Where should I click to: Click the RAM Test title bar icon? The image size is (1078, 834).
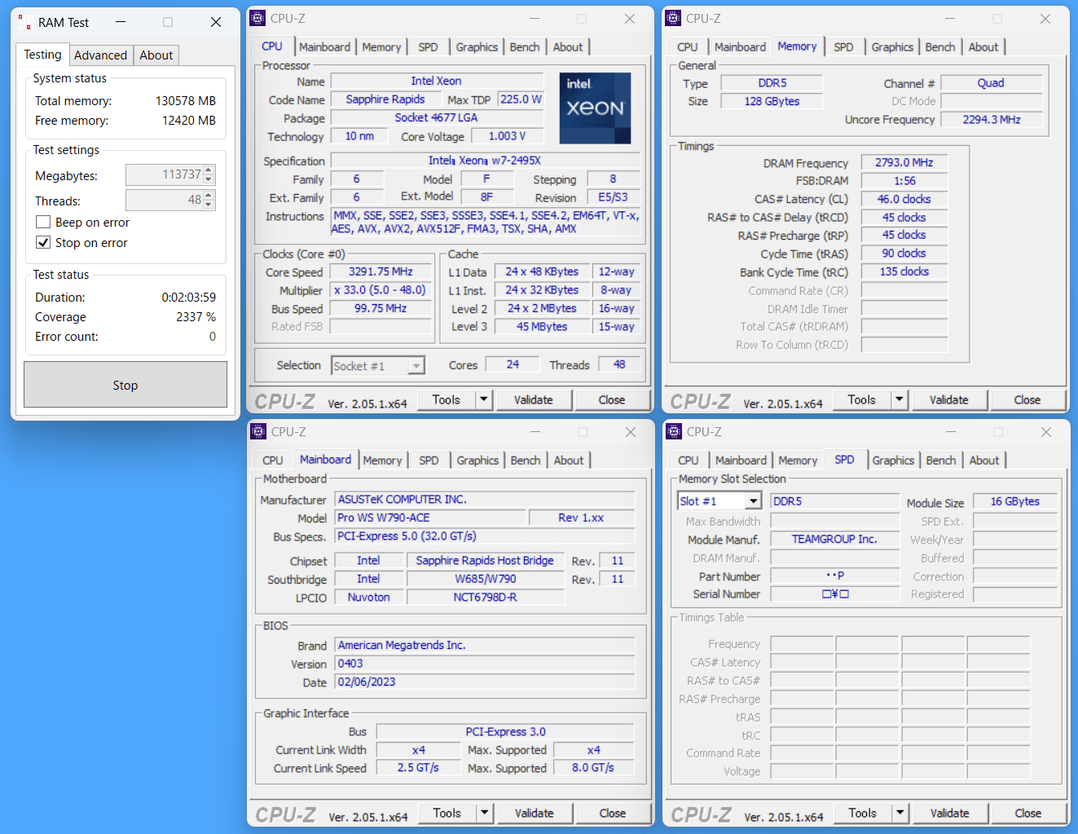click(x=25, y=22)
